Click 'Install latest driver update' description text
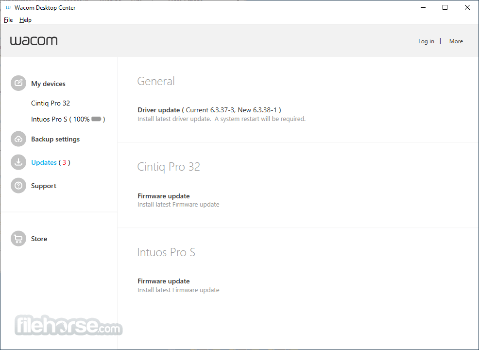This screenshot has height=350, width=479. pos(222,119)
